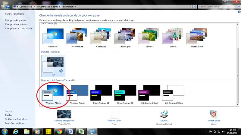Open the Action Center flag icon
Viewport: 241px width, 135px height.
[210, 132]
